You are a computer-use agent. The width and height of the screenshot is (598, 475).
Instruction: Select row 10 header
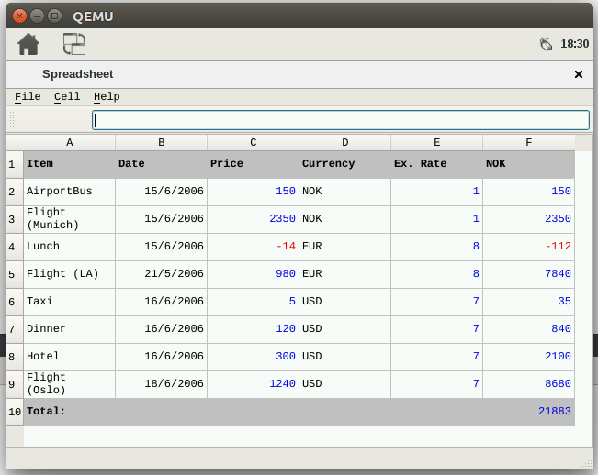tap(14, 412)
